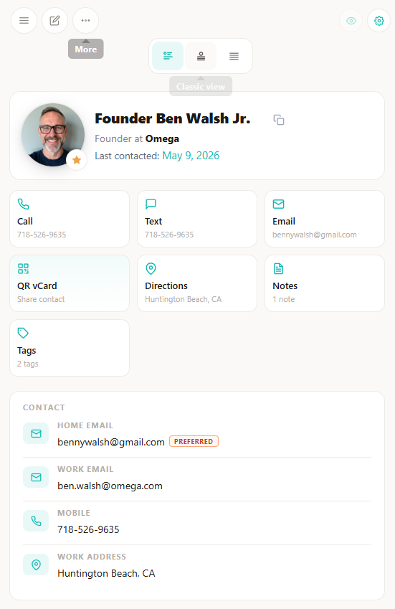
Task: Open the May 9, 2026 last contacted link
Action: click(x=191, y=156)
